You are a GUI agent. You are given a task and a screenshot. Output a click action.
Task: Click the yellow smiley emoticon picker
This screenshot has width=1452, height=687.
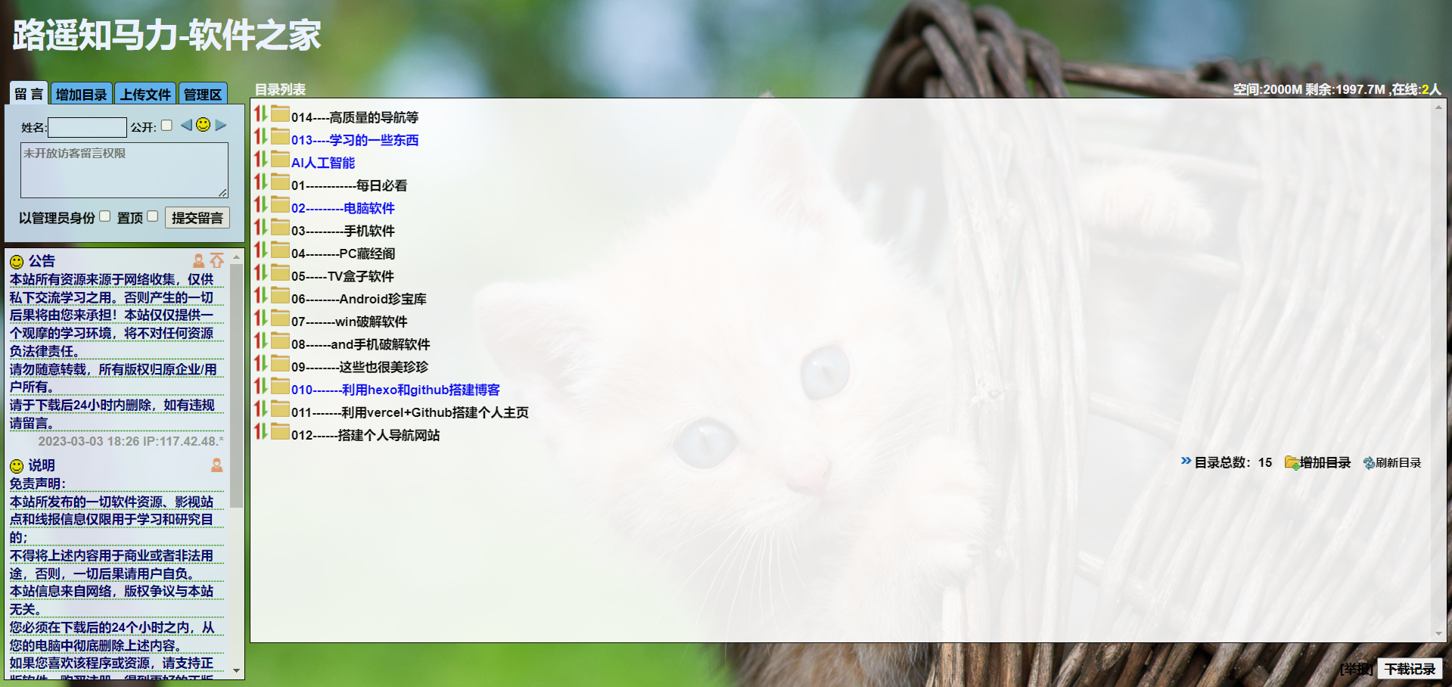203,125
